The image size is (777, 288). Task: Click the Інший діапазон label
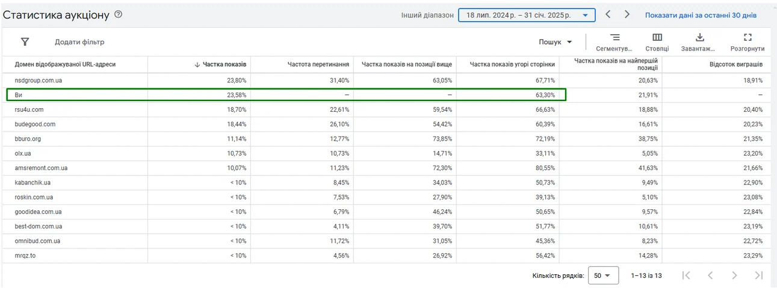click(427, 15)
